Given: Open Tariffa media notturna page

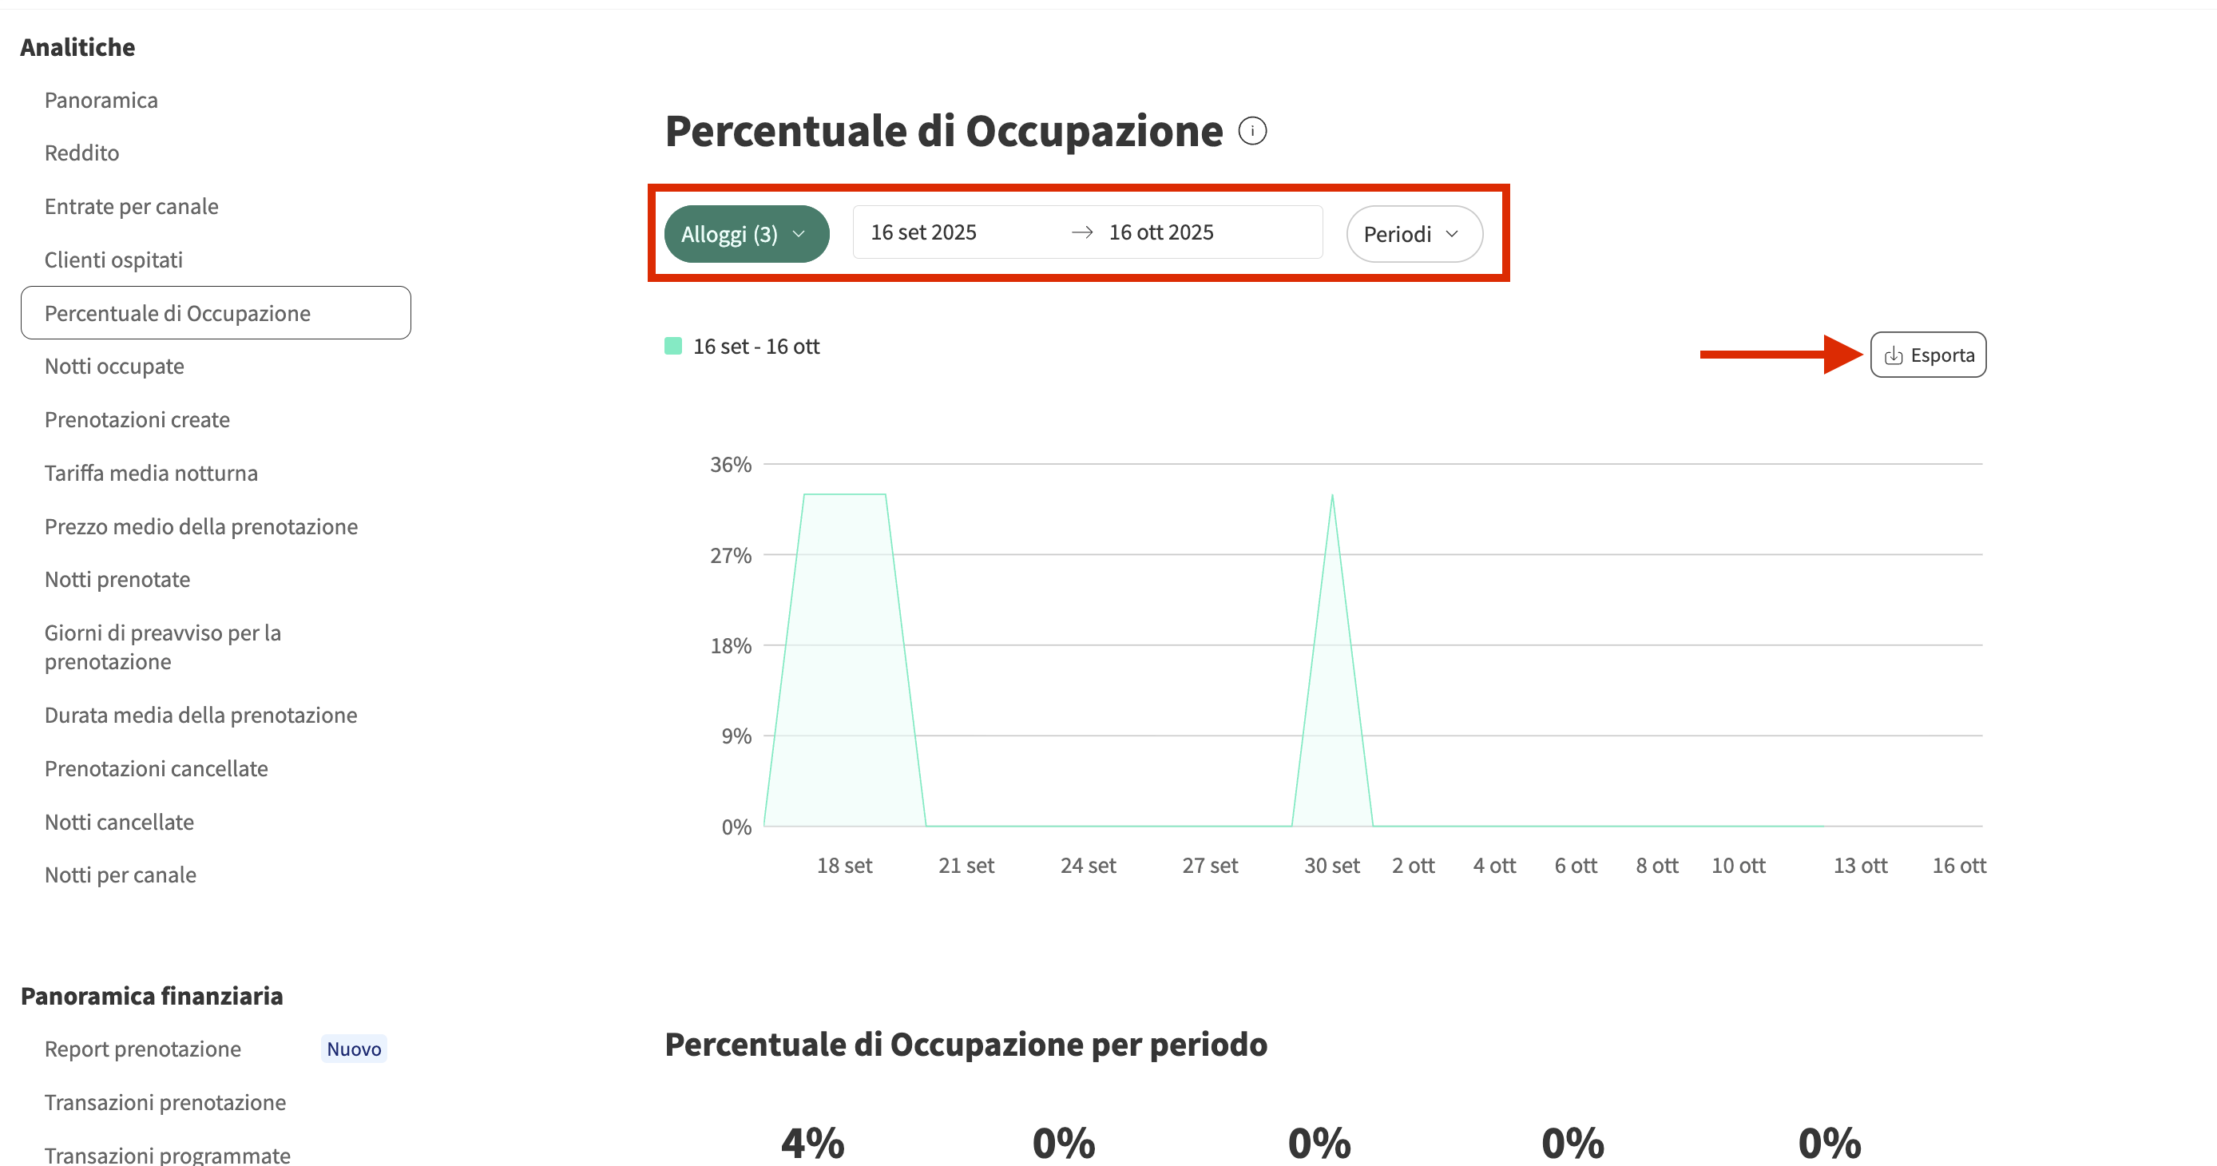Looking at the screenshot, I should [152, 473].
